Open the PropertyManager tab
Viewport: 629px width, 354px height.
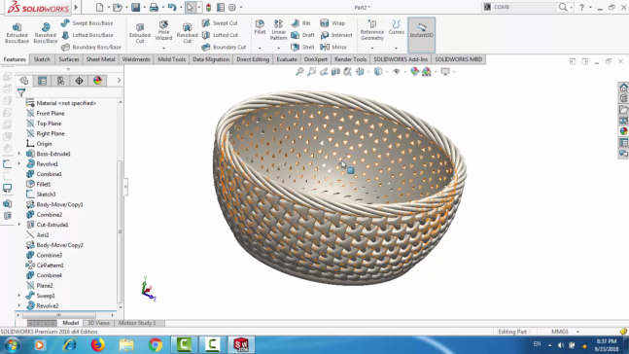pos(42,81)
